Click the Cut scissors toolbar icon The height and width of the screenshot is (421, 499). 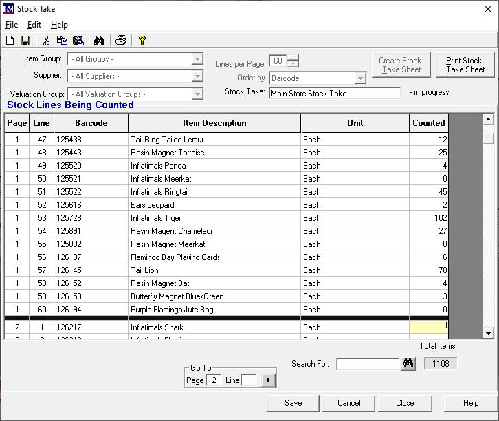[46, 41]
